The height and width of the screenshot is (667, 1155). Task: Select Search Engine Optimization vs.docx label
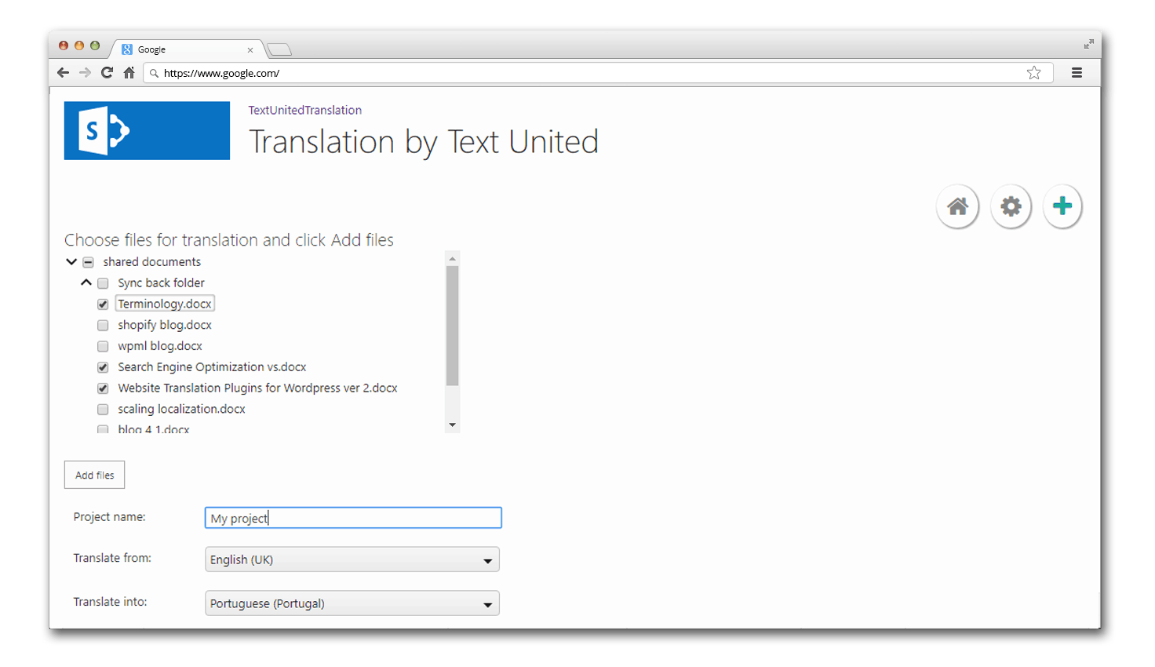[x=212, y=367]
